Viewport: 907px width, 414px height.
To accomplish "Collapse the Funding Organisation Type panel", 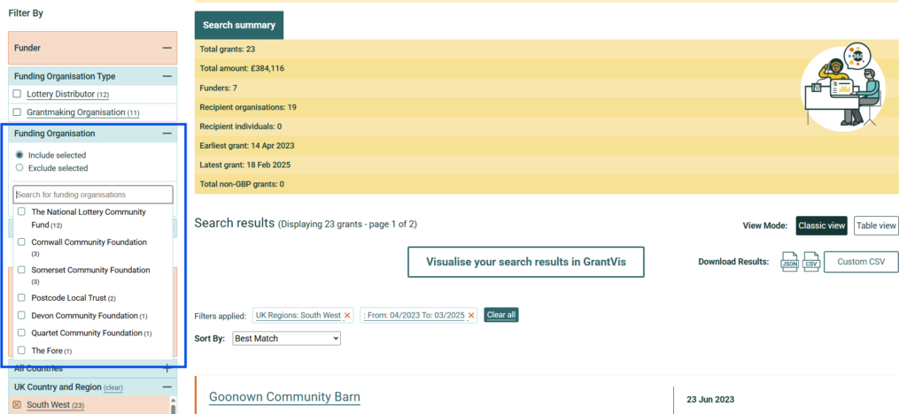I will coord(167,76).
